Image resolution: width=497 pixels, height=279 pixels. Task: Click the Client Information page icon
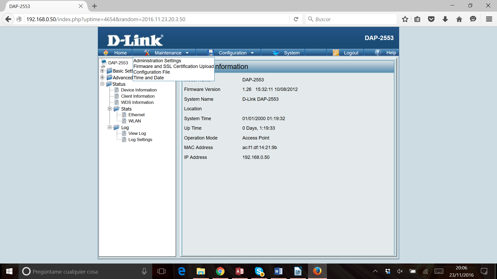117,96
